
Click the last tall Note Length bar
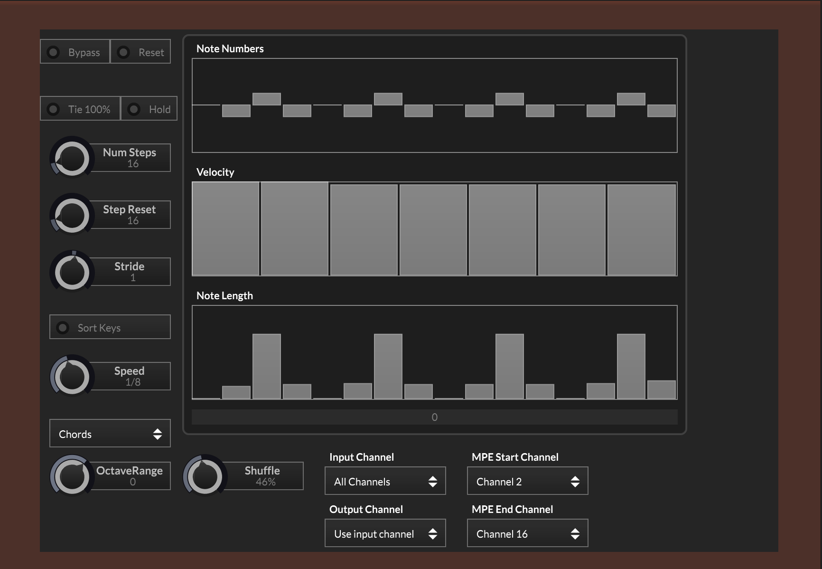pos(631,366)
